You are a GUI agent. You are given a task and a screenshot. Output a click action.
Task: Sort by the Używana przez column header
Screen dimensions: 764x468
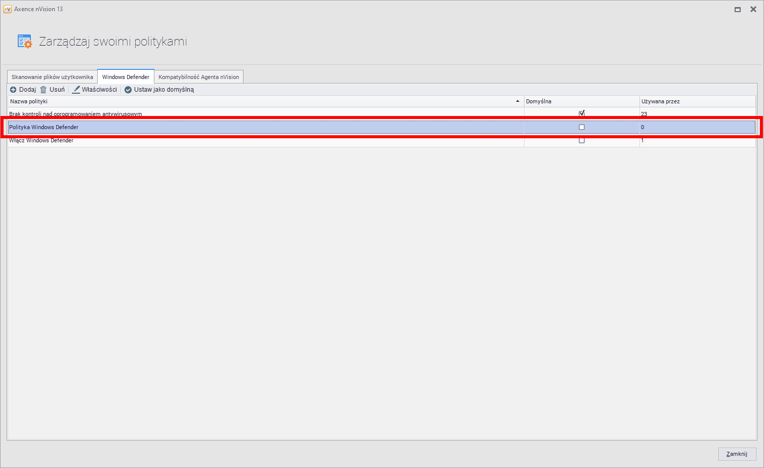(660, 101)
